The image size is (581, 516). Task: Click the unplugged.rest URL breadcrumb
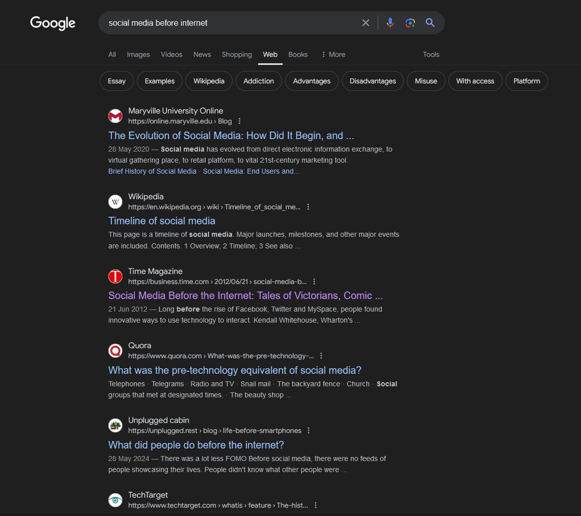click(x=215, y=431)
